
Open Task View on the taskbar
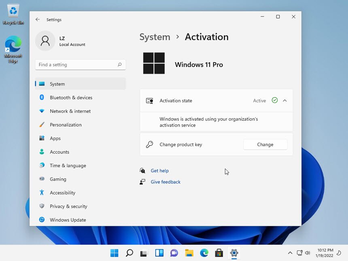point(144,253)
